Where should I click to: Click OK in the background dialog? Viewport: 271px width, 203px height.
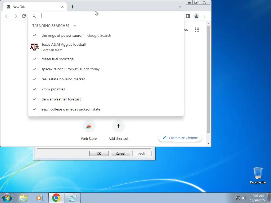click(x=99, y=154)
